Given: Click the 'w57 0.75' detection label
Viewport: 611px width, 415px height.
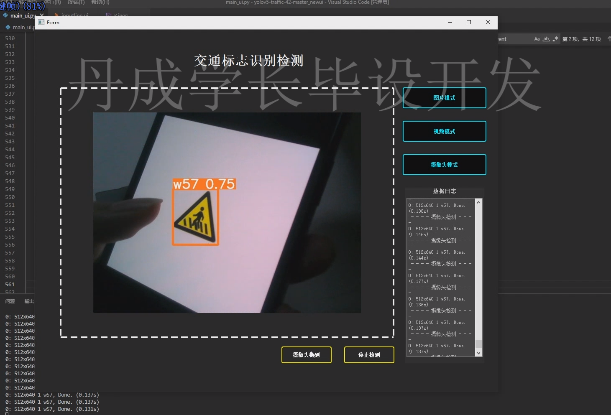Looking at the screenshot, I should point(204,184).
